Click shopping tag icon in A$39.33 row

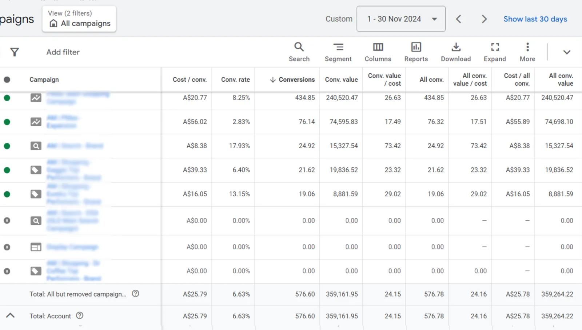pyautogui.click(x=36, y=170)
